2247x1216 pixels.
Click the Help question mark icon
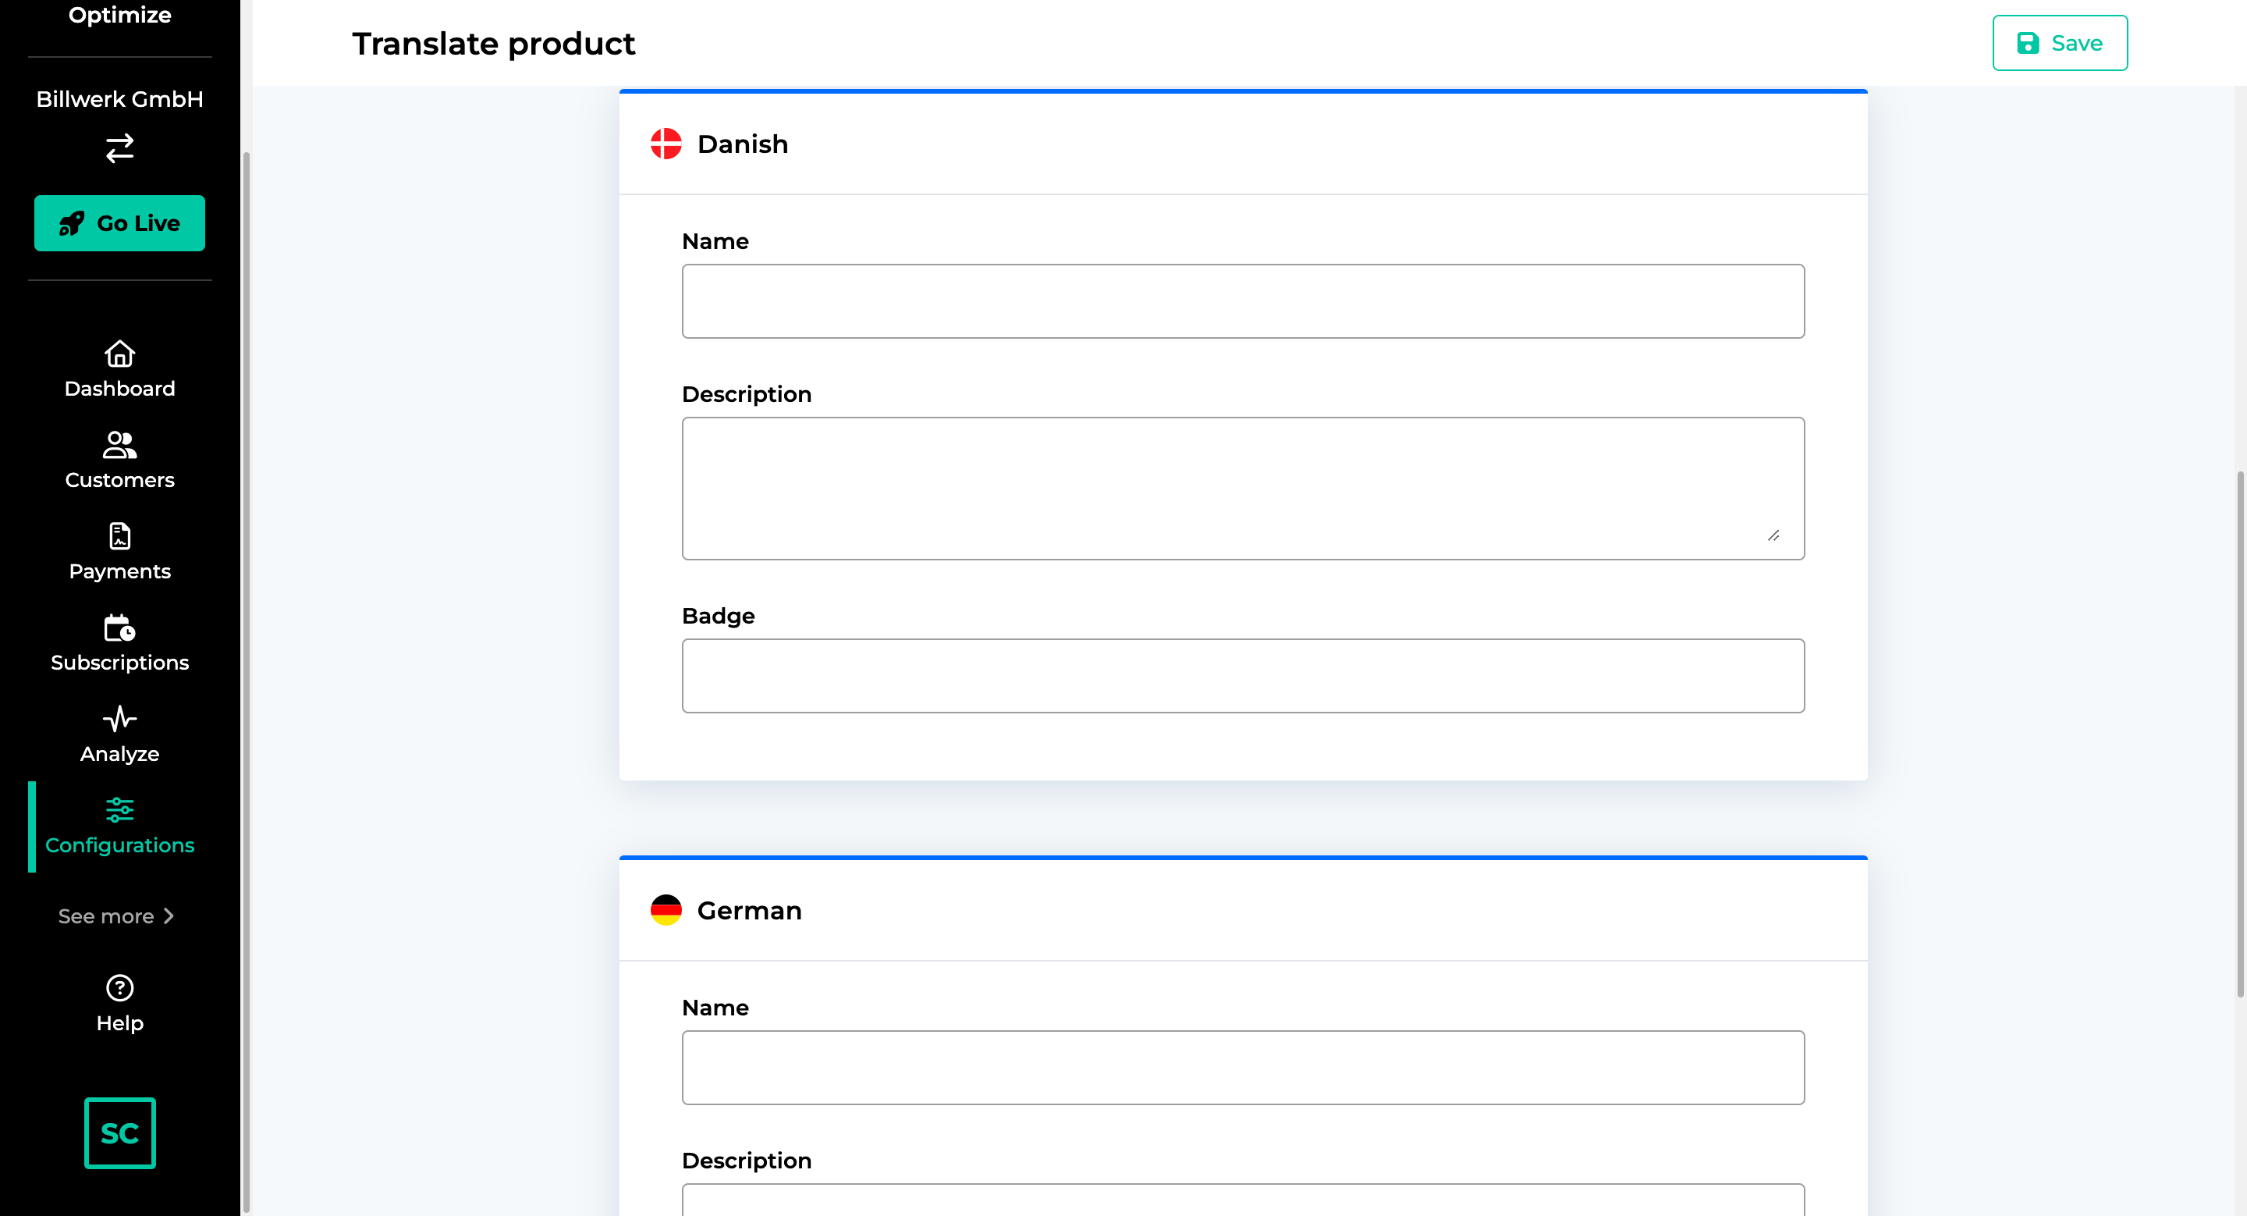point(119,988)
